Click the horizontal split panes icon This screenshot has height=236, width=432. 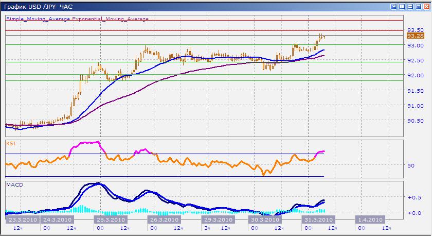point(409,7)
